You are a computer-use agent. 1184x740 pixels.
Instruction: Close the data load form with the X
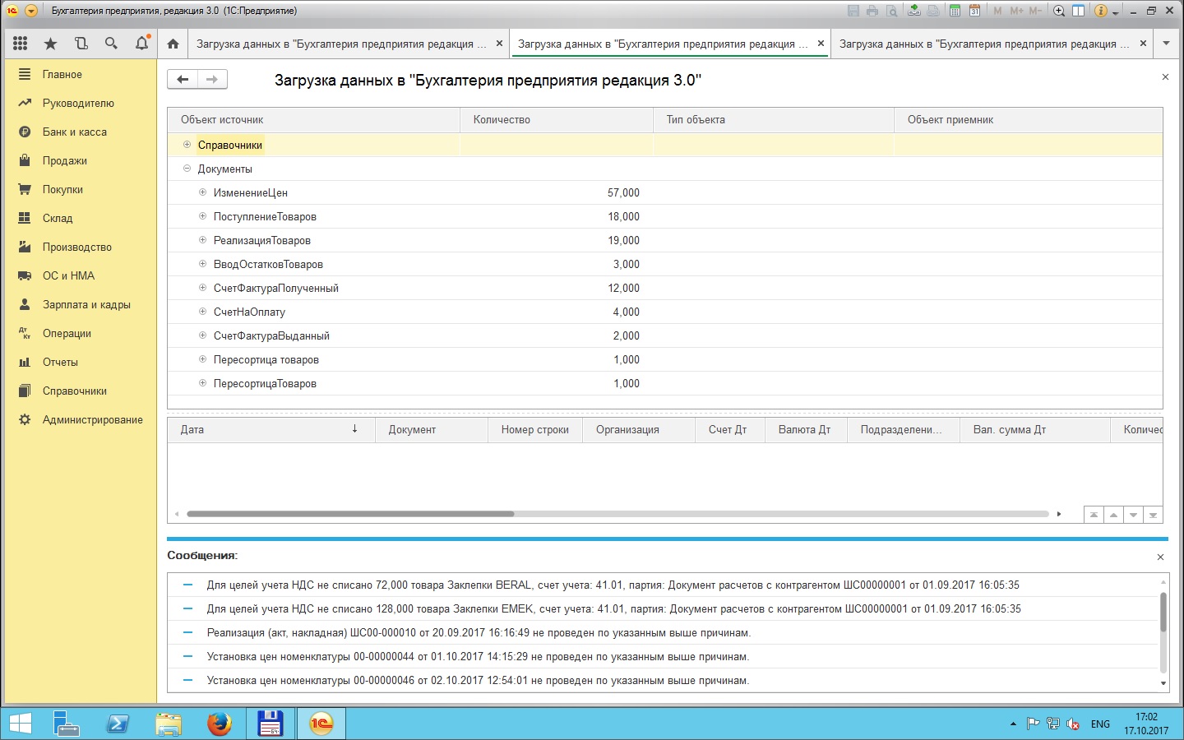tap(1165, 76)
